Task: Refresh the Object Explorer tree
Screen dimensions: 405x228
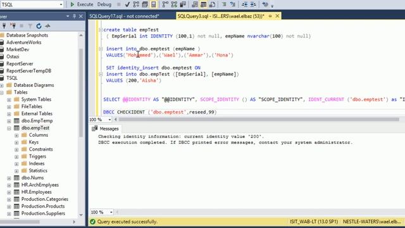Action: (39, 26)
